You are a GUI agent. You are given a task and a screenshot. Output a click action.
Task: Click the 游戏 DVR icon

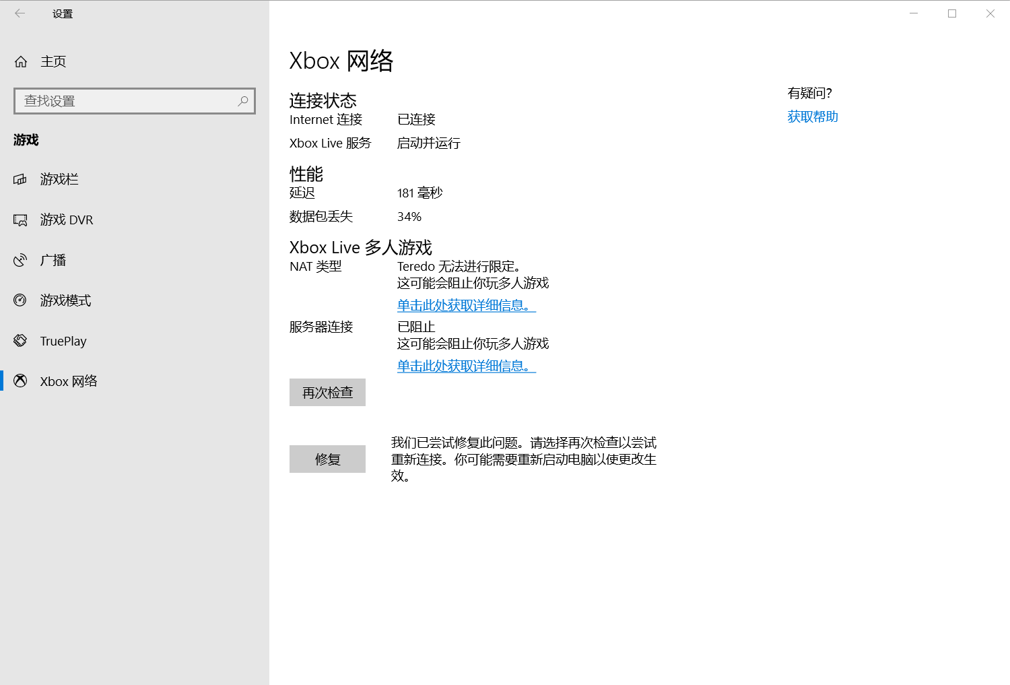point(20,220)
